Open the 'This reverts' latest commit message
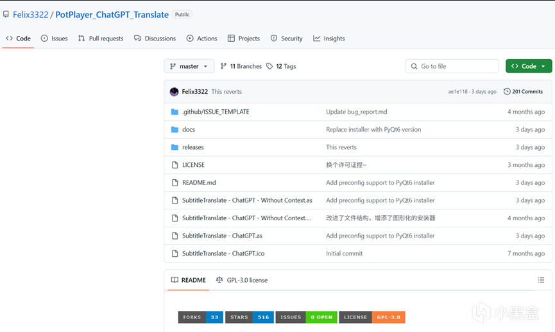This screenshot has height=332, width=555. point(226,92)
